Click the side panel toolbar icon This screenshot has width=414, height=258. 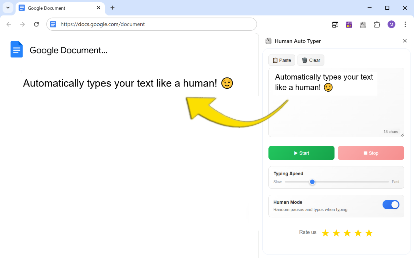(x=335, y=24)
